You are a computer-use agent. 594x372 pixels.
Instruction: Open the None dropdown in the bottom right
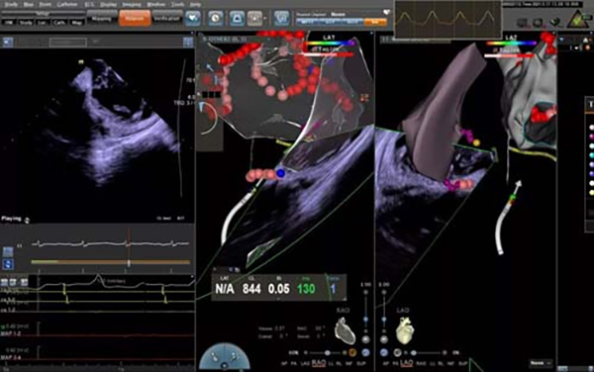tap(541, 363)
